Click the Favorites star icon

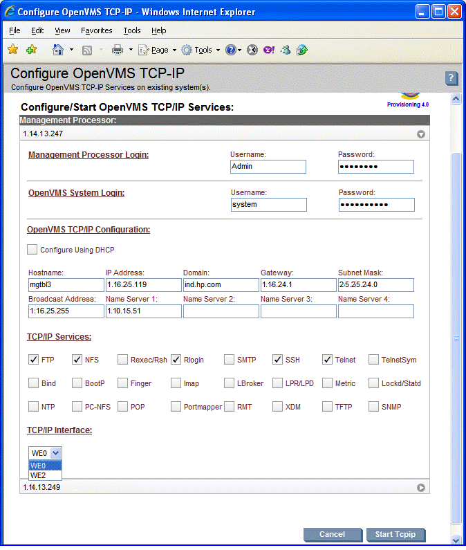pos(13,49)
